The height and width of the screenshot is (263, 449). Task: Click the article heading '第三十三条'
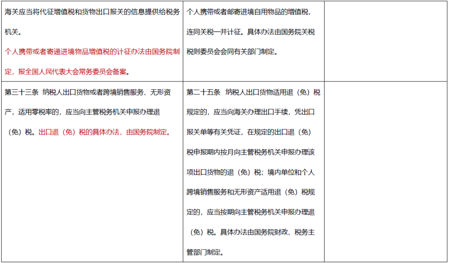22,92
